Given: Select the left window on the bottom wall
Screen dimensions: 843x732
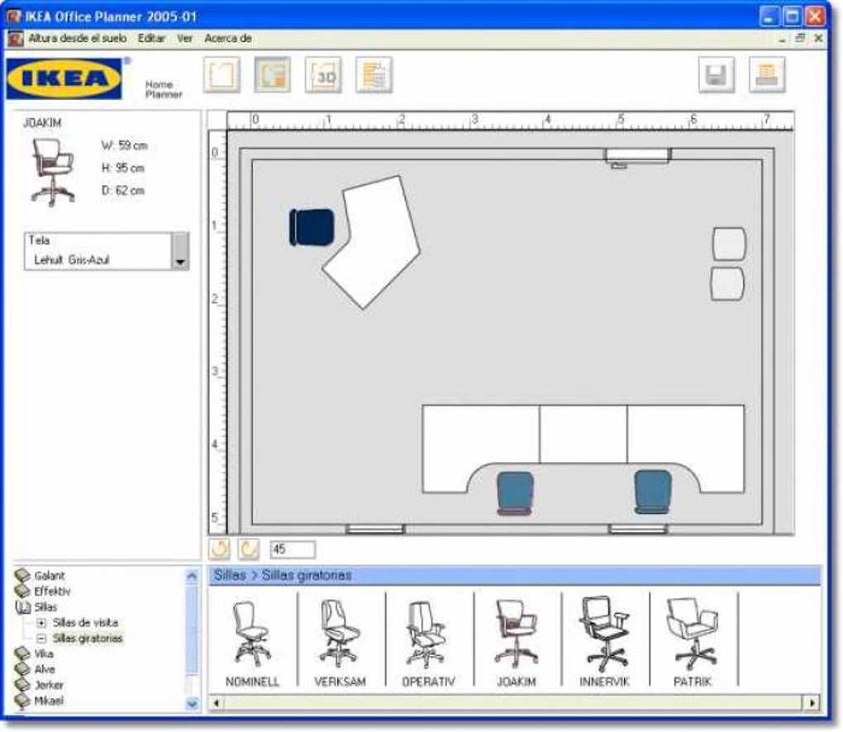Looking at the screenshot, I should 374,530.
